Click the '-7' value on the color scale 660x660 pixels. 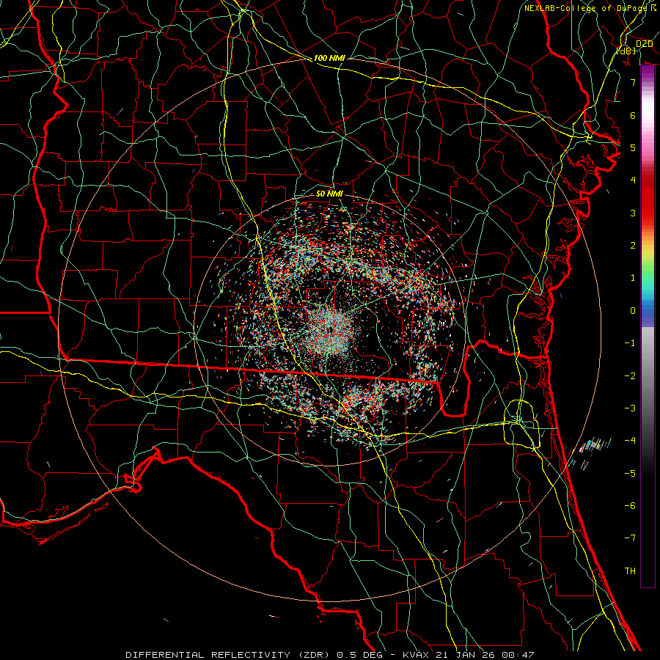pyautogui.click(x=630, y=538)
